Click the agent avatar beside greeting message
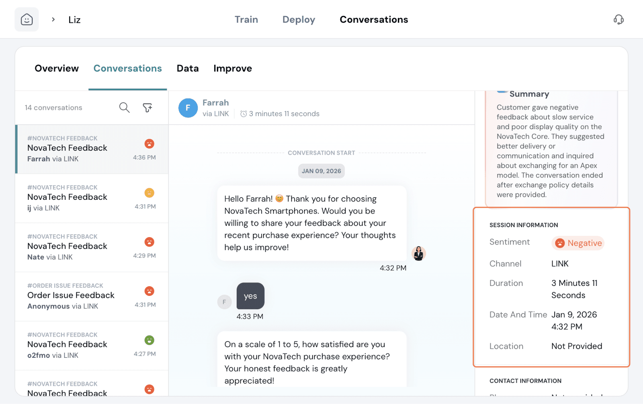This screenshot has height=404, width=643. click(x=418, y=253)
